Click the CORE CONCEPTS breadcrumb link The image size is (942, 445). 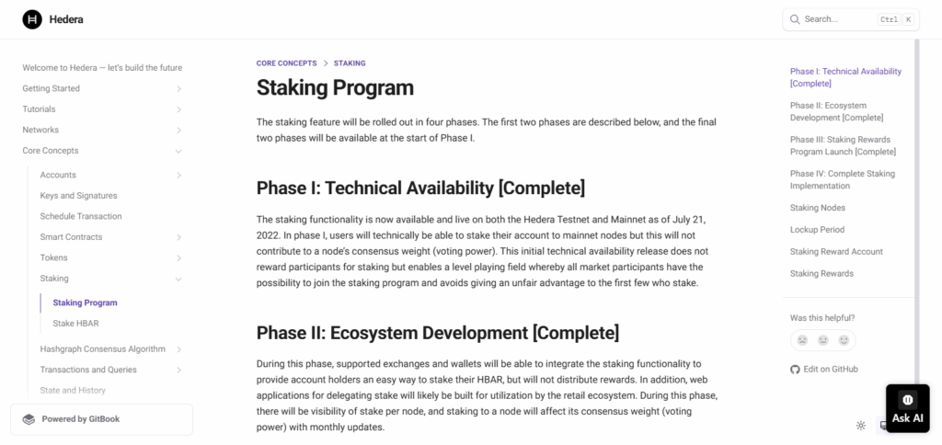click(286, 63)
